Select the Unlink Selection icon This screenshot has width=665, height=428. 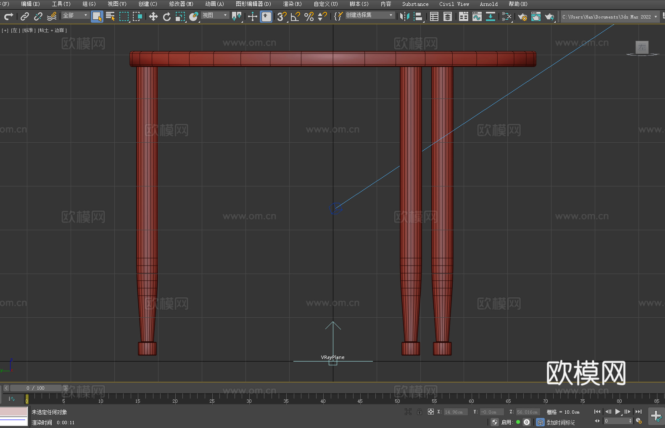(38, 16)
